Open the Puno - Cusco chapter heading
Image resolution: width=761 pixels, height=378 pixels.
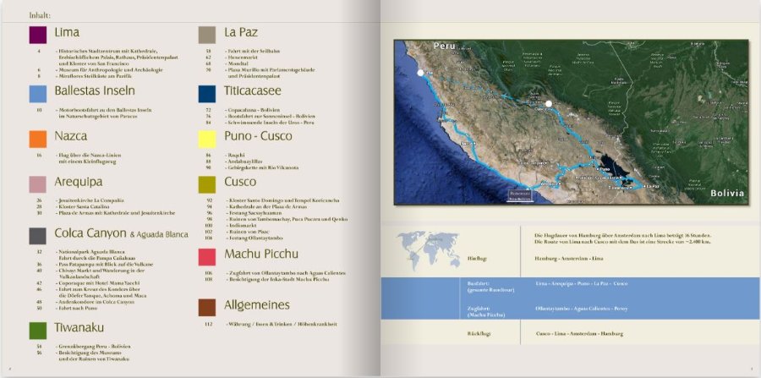click(x=258, y=136)
